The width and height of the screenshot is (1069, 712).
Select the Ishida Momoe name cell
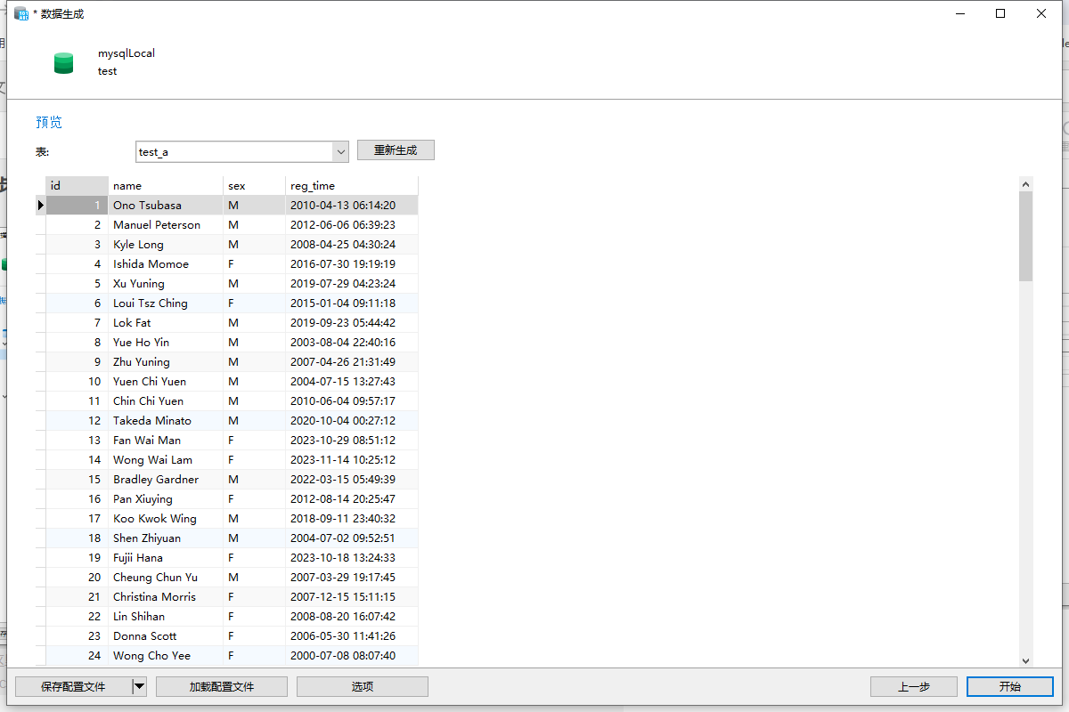coord(166,263)
